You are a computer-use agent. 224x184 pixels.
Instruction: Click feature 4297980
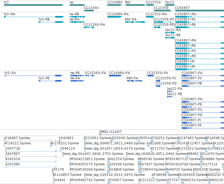pyautogui.click(x=31, y=167)
